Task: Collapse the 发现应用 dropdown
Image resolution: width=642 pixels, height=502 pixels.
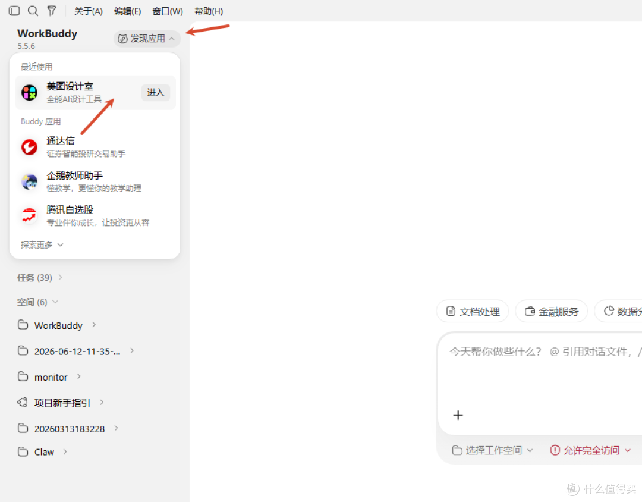Action: (147, 39)
